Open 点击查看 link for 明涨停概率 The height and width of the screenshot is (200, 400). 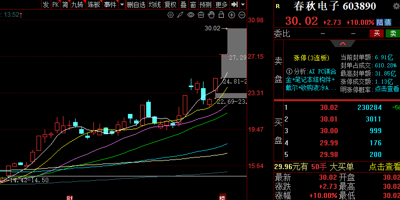coord(387,89)
